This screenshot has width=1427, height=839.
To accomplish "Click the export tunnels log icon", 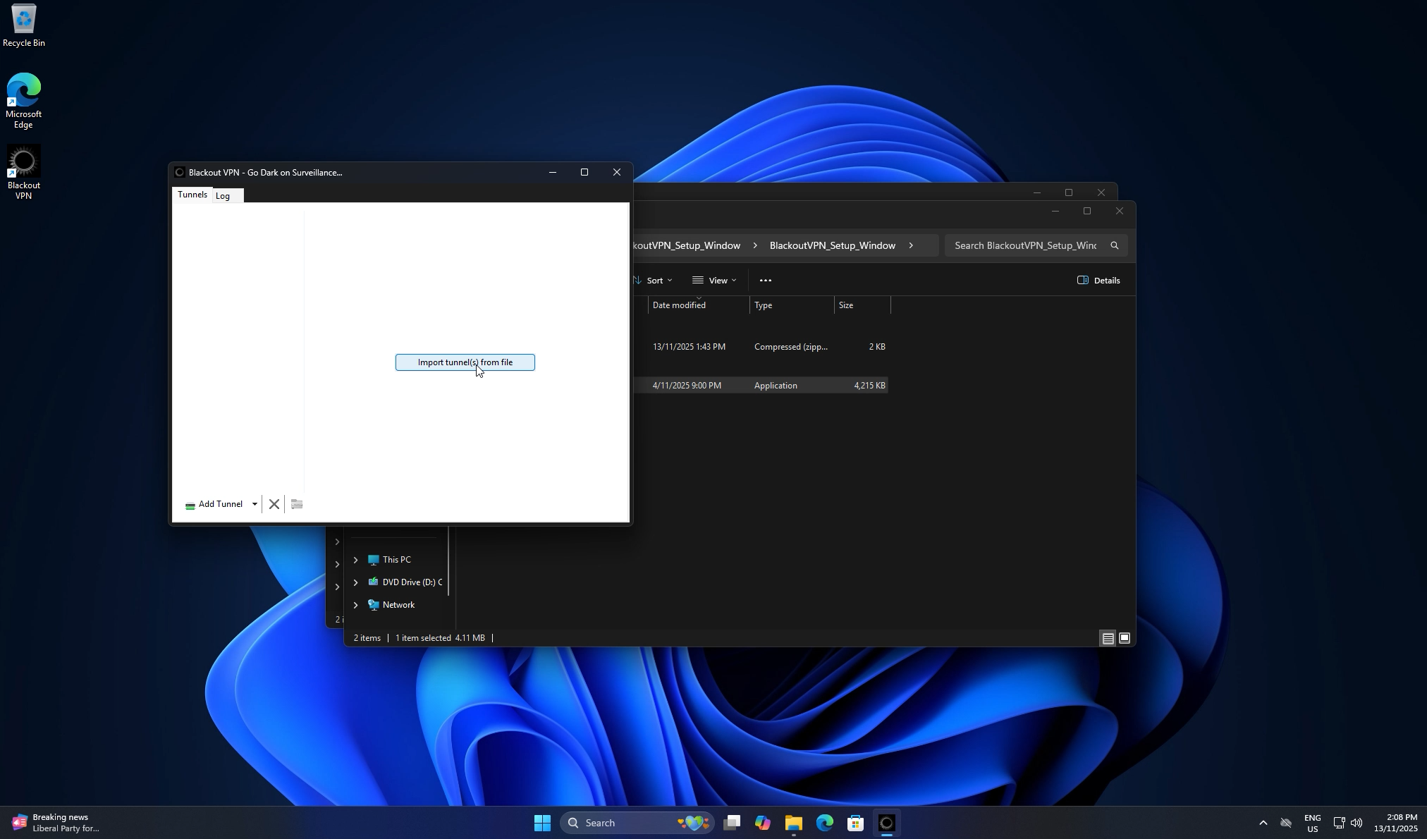I will tap(296, 504).
